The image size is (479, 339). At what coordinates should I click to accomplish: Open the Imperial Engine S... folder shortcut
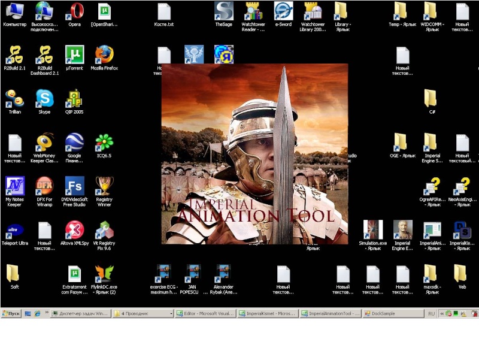(432, 148)
